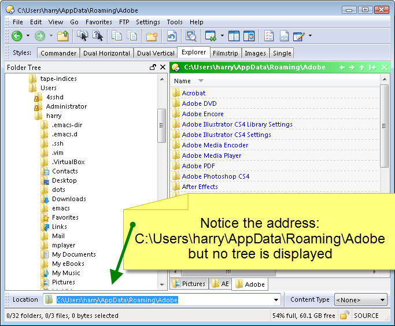Click the file pane Up arrow
This screenshot has height=326, width=395.
(362, 67)
